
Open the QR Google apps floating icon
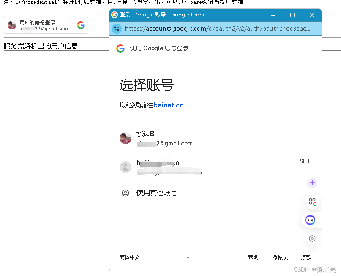click(313, 202)
